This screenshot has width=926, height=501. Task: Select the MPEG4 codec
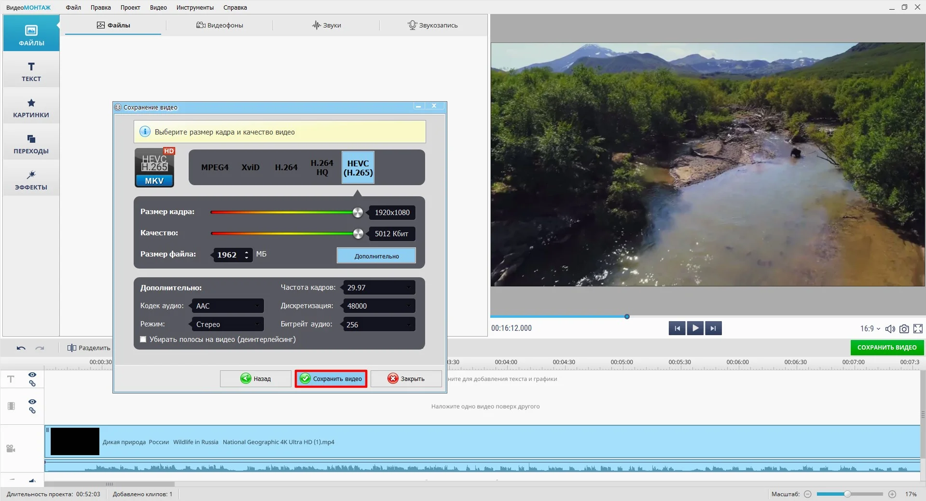tap(215, 167)
